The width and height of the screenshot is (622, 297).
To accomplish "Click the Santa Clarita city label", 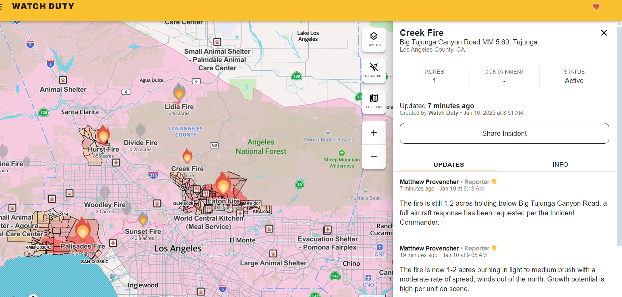I will tap(80, 112).
